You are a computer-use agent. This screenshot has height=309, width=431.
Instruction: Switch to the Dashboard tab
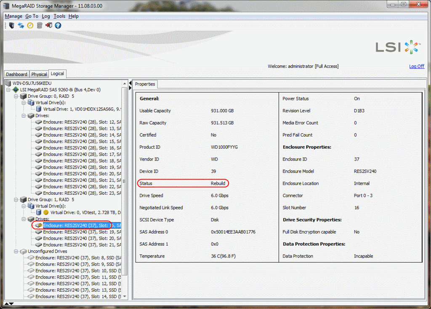(x=16, y=74)
